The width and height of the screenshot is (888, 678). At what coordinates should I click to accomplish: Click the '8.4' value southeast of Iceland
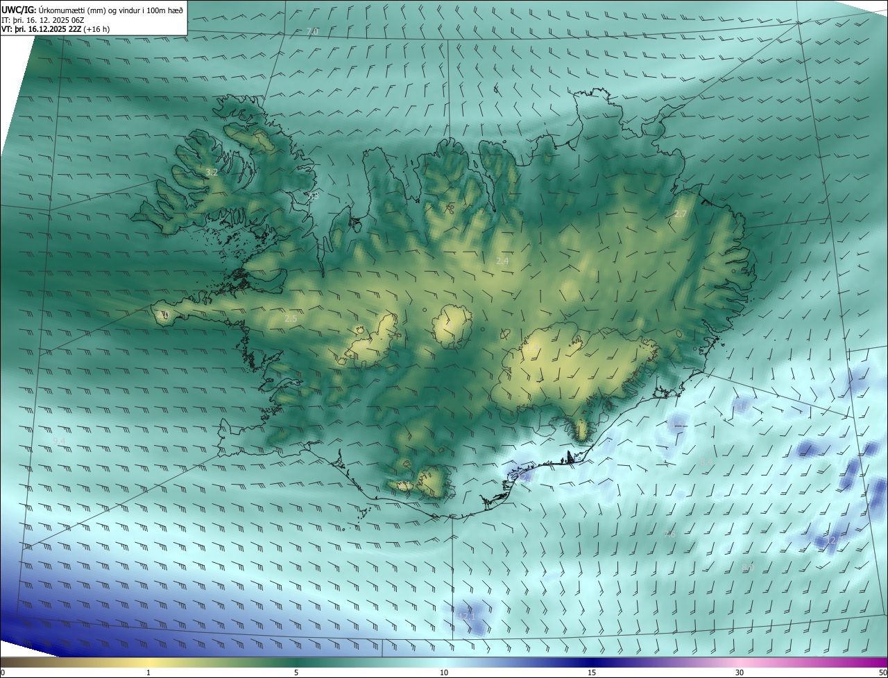click(x=706, y=462)
